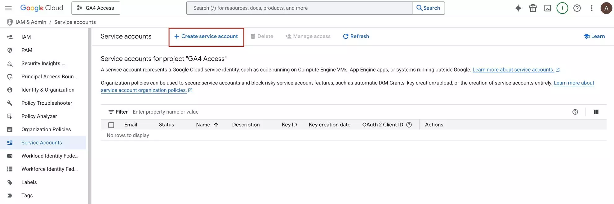Image resolution: width=614 pixels, height=204 pixels.
Task: Click the Key creation date column header
Action: [x=330, y=125]
